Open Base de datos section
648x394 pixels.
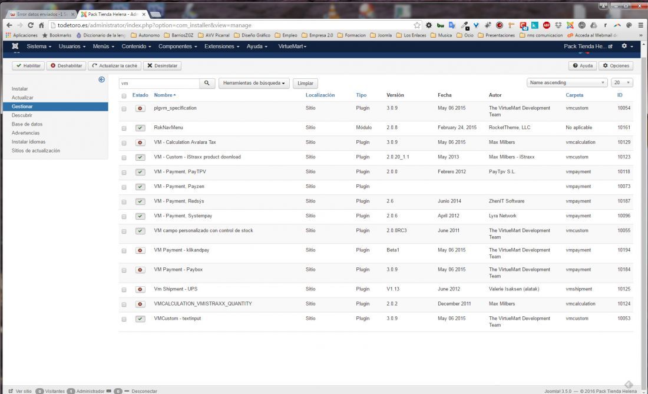tap(27, 124)
